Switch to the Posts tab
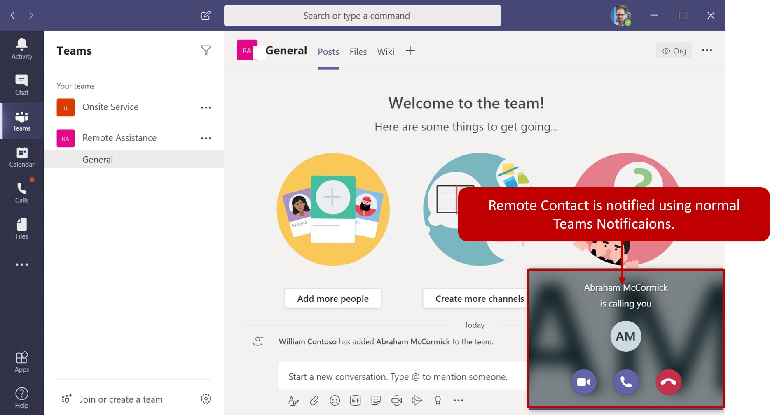Screen dimensions: 770x415 pyautogui.click(x=328, y=51)
